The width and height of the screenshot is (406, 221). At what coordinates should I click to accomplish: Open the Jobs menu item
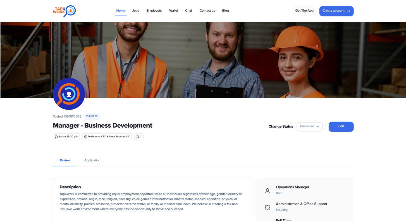tap(136, 11)
